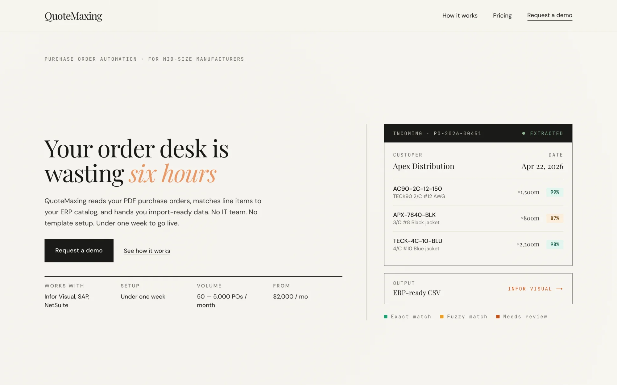This screenshot has width=617, height=385.
Task: Click the orange Needs review legend swatch
Action: pyautogui.click(x=498, y=317)
